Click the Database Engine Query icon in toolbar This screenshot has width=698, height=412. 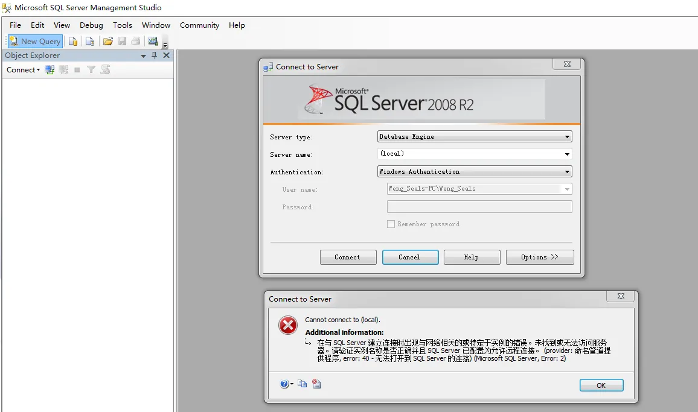click(x=73, y=42)
